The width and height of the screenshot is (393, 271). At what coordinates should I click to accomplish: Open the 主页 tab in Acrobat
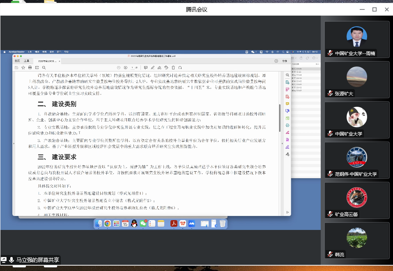[x=18, y=61]
